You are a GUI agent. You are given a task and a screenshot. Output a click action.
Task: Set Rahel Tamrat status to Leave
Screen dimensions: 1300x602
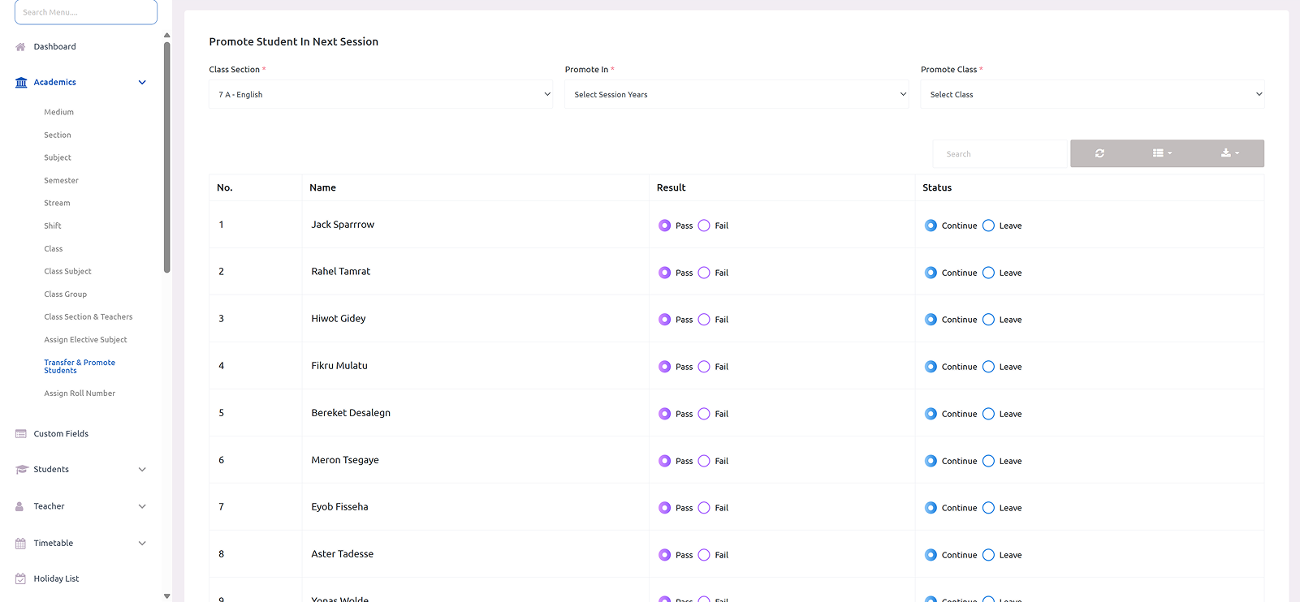pos(988,273)
